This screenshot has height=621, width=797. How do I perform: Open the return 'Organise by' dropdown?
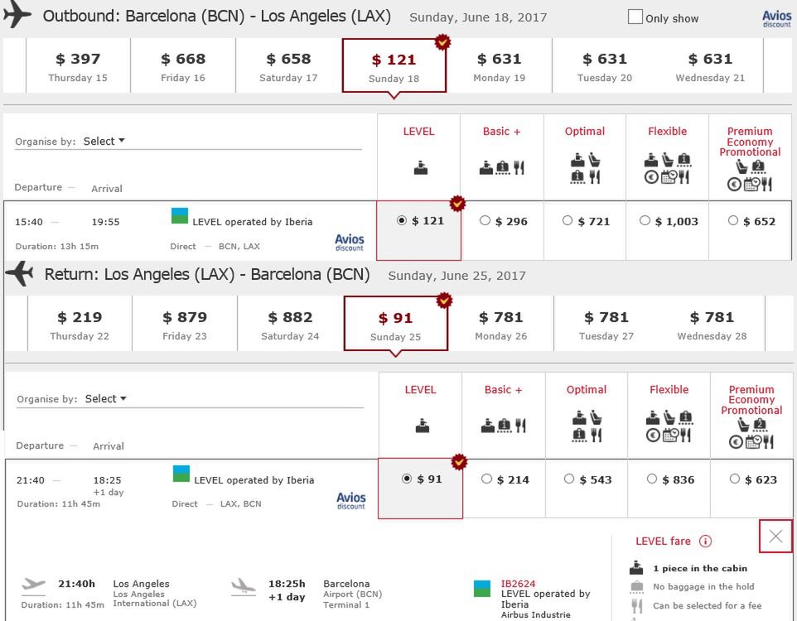click(105, 399)
